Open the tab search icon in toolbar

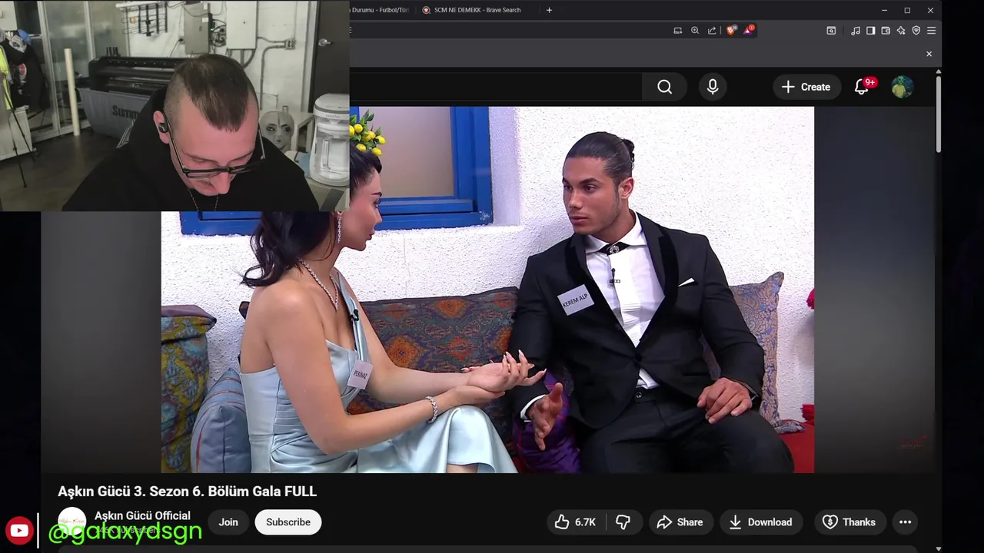[x=831, y=31]
